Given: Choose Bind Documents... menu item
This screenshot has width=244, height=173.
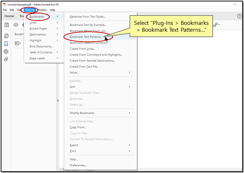Looking at the screenshot, I should pos(44,46).
